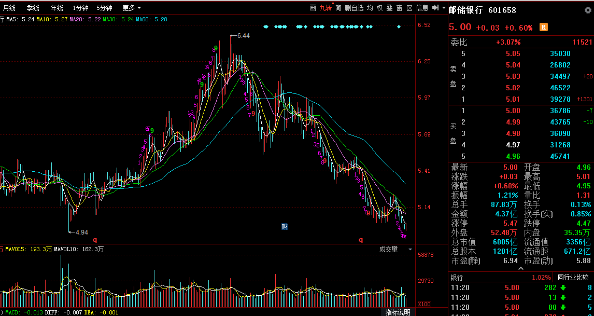Viewport: 594px width, 316px height.
Task: Click the MA60: 5.28 label
Action: pyautogui.click(x=151, y=19)
